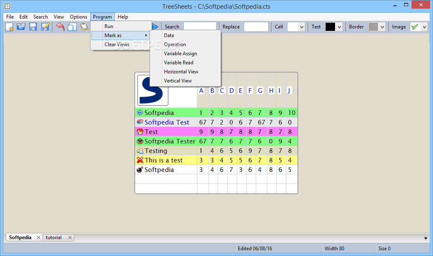Image resolution: width=433 pixels, height=256 pixels.
Task: Click the Paste clipboard toolbar icon
Action: click(x=84, y=27)
